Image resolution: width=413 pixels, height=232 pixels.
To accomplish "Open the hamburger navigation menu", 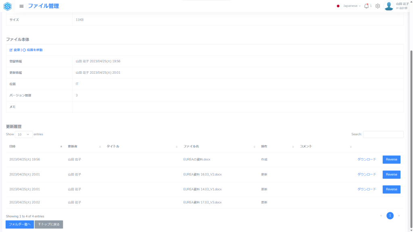I will (21, 6).
